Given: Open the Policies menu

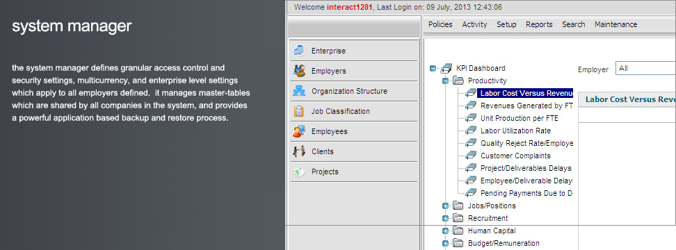Looking at the screenshot, I should 440,24.
